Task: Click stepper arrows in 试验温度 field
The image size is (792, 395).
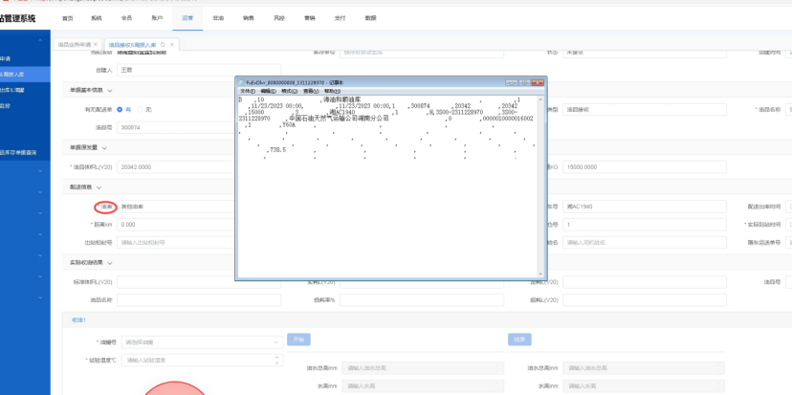Action: coord(277,360)
